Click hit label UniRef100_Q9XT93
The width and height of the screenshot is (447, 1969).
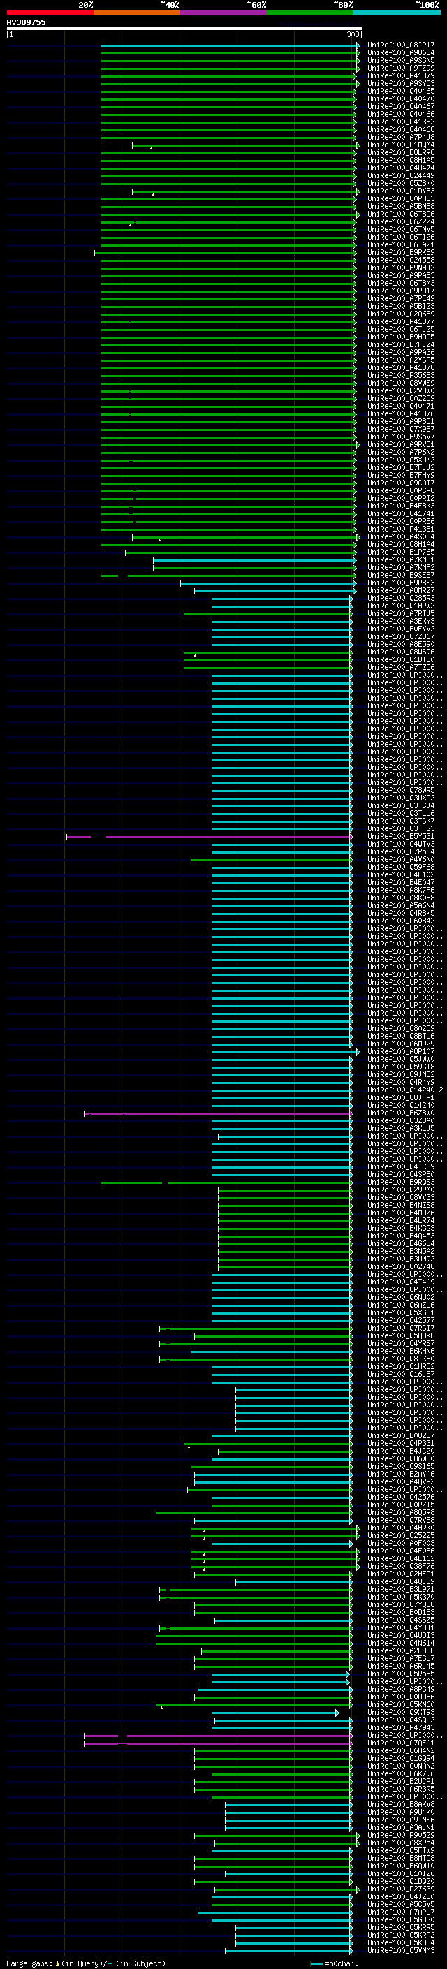point(401,1712)
